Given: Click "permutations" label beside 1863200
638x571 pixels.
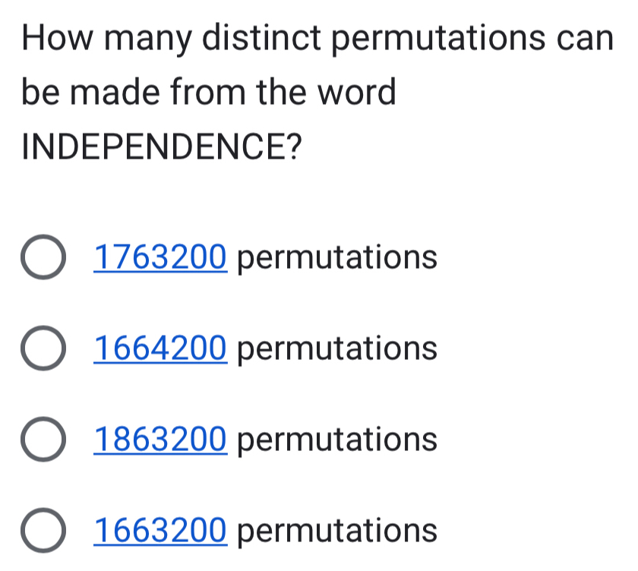Looking at the screenshot, I should [x=338, y=440].
